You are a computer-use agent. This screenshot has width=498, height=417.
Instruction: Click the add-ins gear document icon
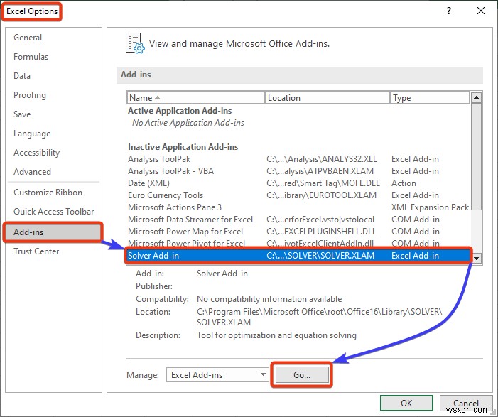coord(135,43)
